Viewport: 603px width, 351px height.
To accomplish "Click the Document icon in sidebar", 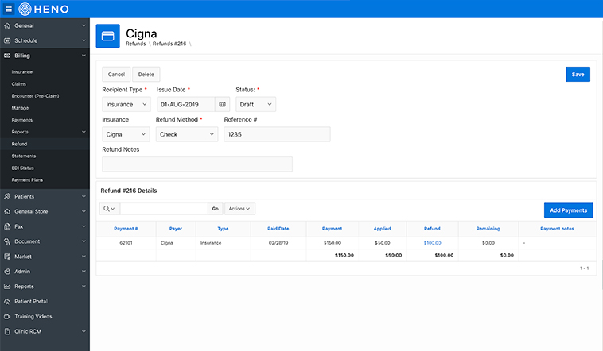I will pyautogui.click(x=7, y=241).
